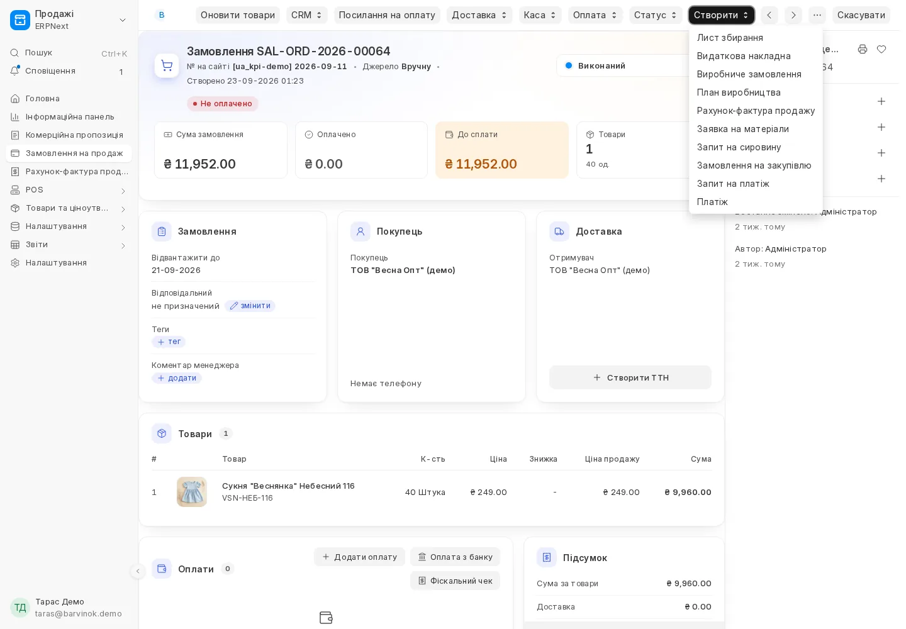Select Лист збирання from menu

click(x=756, y=38)
